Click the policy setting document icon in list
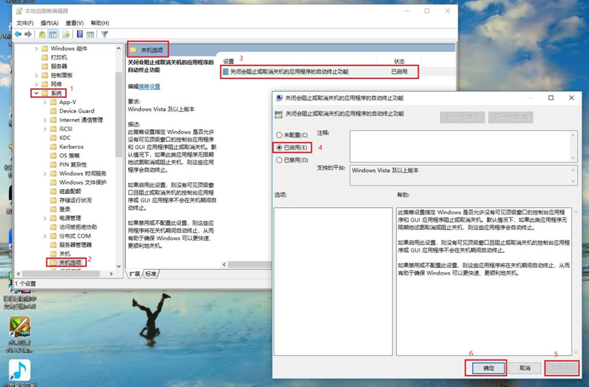This screenshot has height=387, width=589. coord(225,71)
